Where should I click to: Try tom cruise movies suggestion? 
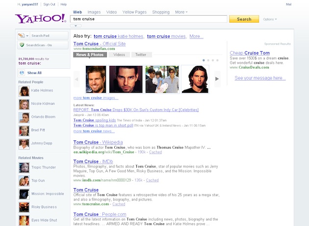coord(166,36)
